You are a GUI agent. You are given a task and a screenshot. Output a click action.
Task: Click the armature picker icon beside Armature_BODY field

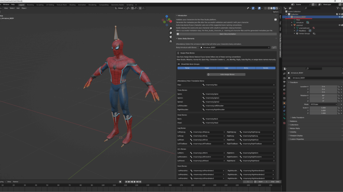click(x=274, y=47)
